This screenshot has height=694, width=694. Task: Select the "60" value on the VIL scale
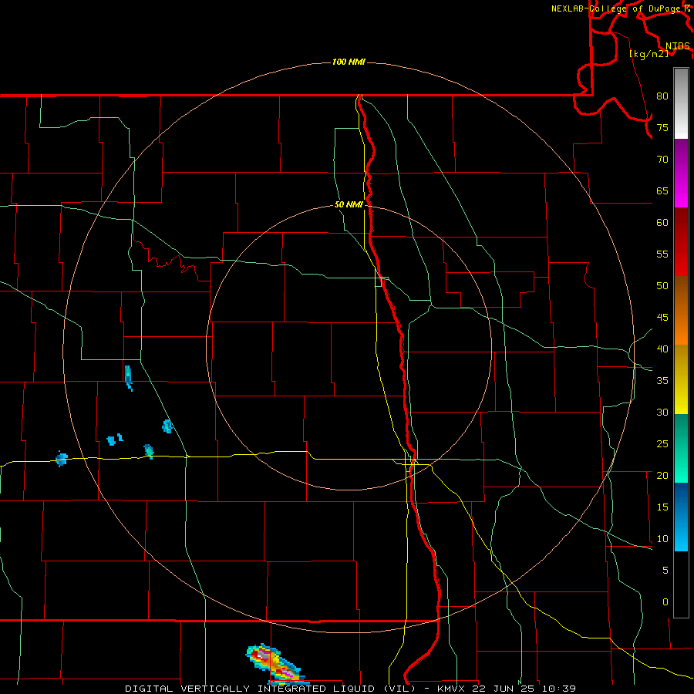point(662,222)
